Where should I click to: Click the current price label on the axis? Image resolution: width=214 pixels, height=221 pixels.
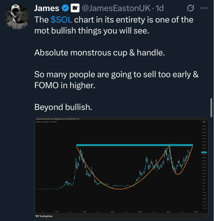204,152
